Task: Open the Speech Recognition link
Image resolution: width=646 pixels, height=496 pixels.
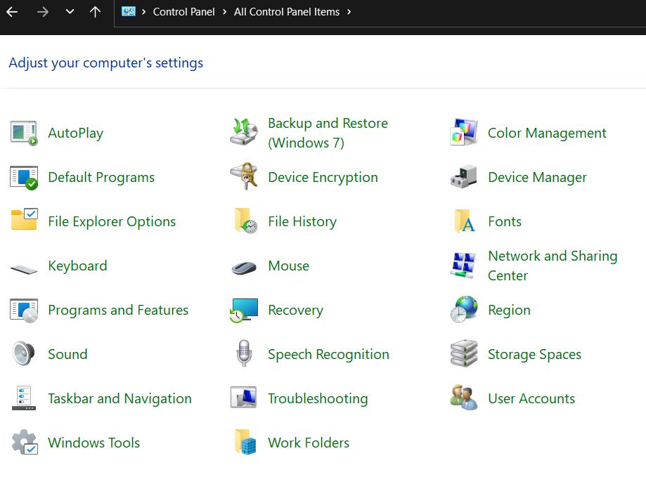Action: [328, 354]
